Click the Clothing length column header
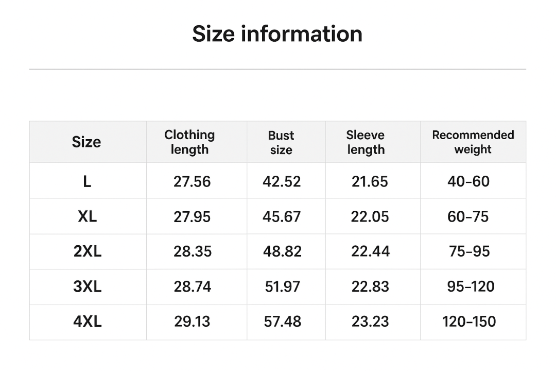 click(x=189, y=142)
